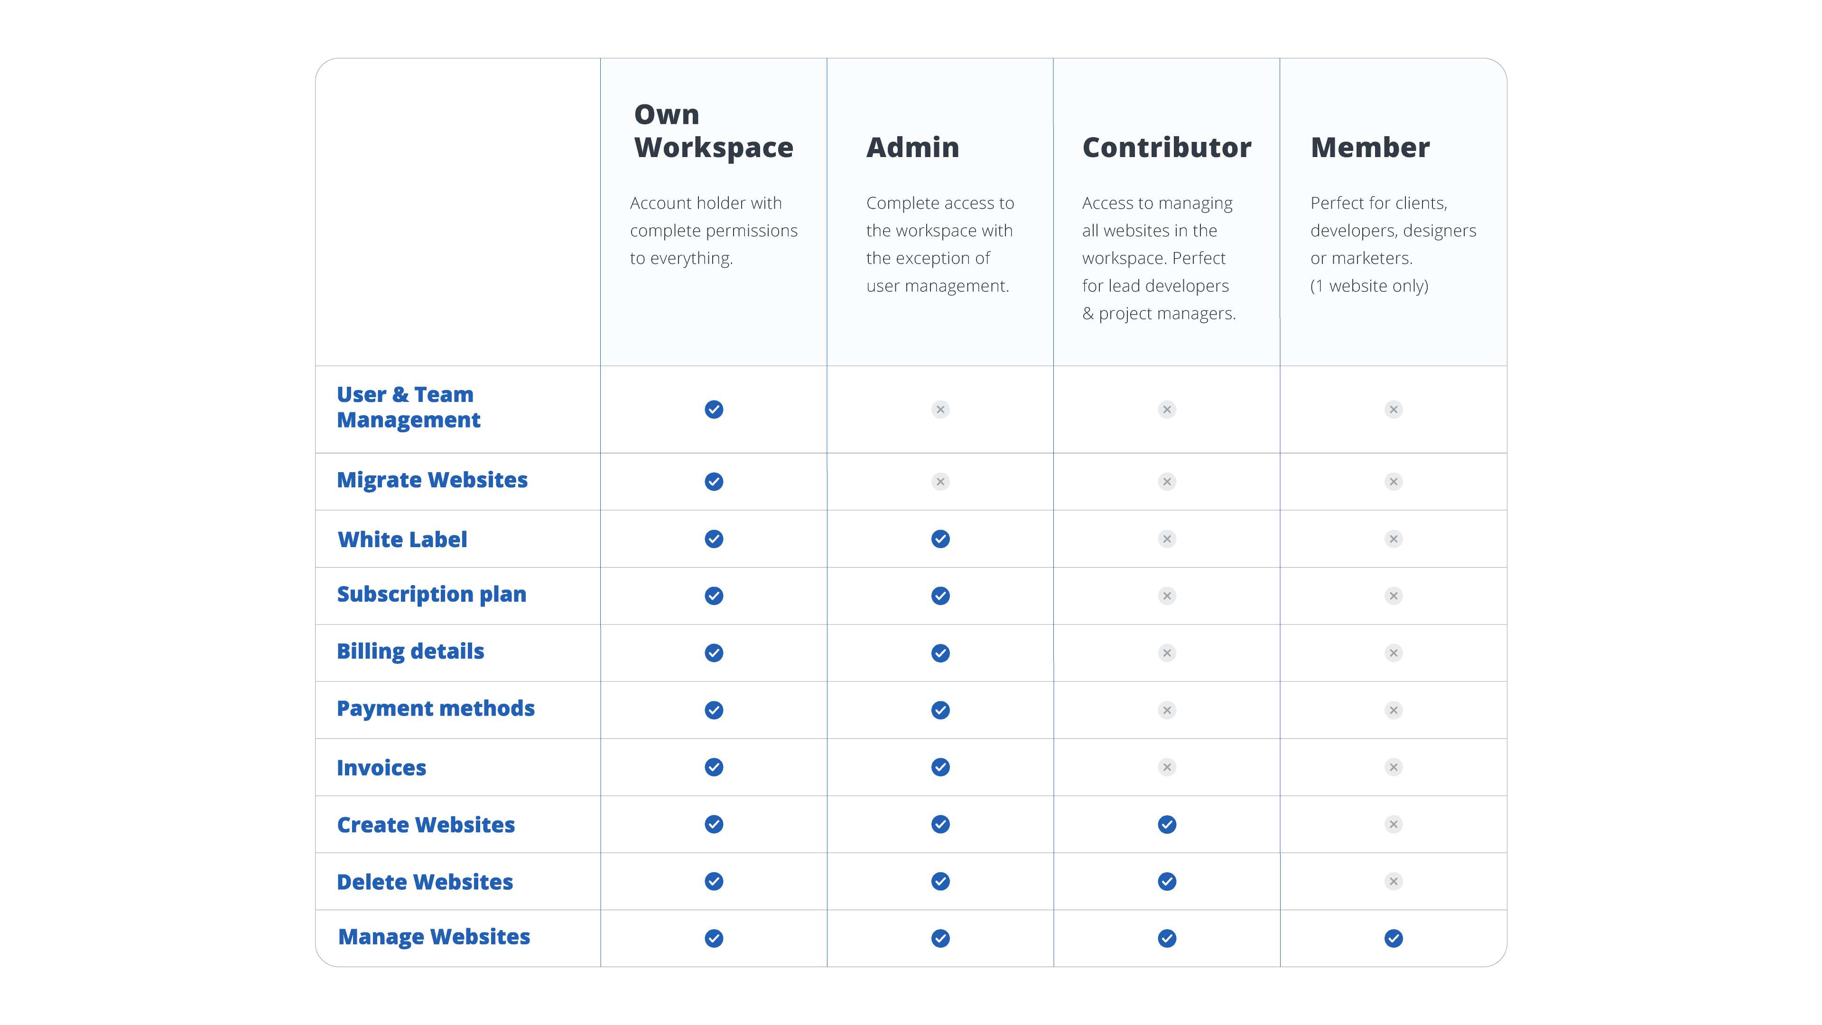Click the 'Subscription plan' row label
This screenshot has width=1822, height=1025.
pyautogui.click(x=431, y=595)
